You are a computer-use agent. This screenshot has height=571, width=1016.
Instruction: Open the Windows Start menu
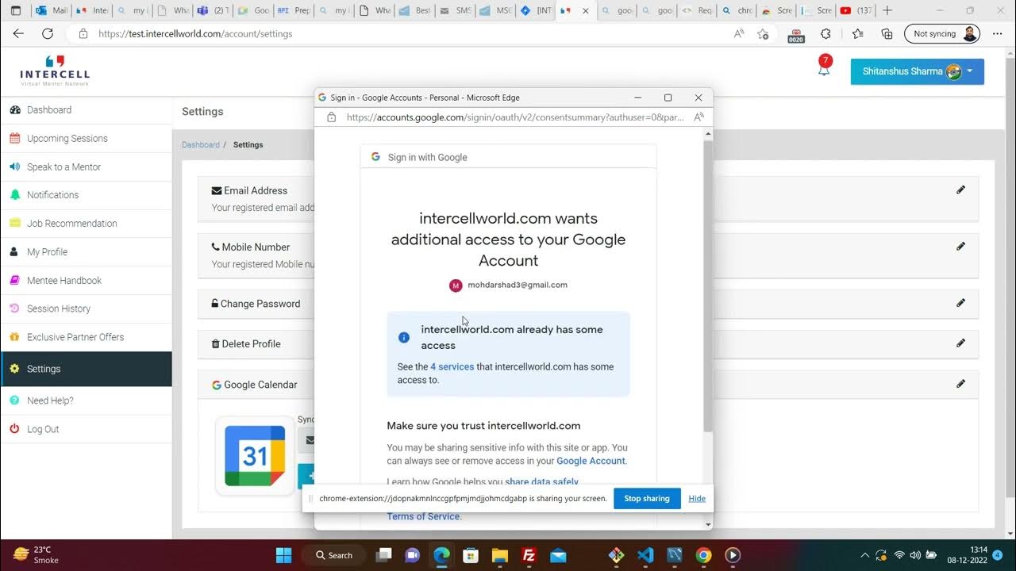283,555
